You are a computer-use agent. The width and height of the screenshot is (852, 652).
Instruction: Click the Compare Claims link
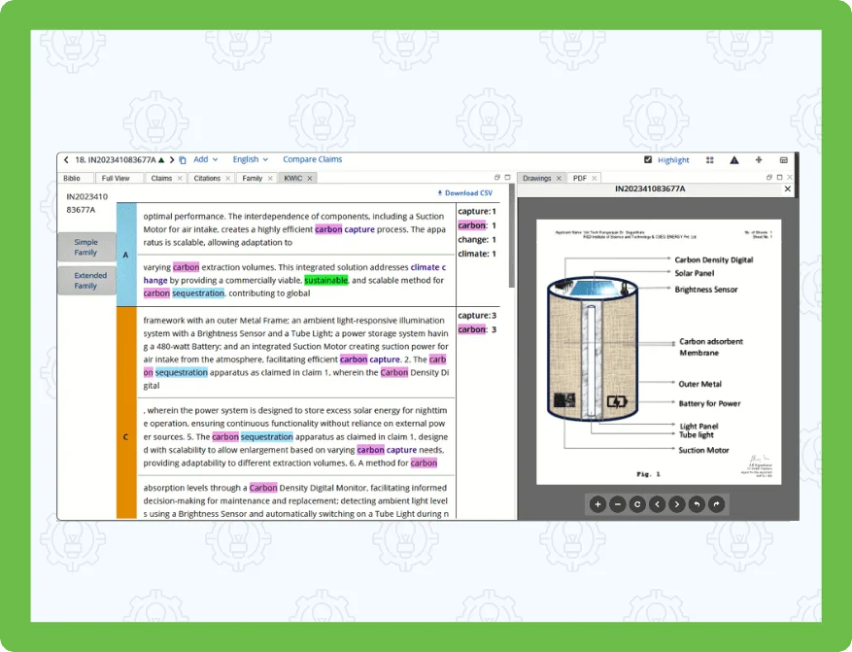(x=313, y=159)
